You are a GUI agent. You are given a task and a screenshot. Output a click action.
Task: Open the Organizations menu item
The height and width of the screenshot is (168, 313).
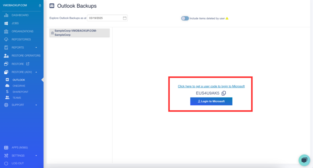22,31
